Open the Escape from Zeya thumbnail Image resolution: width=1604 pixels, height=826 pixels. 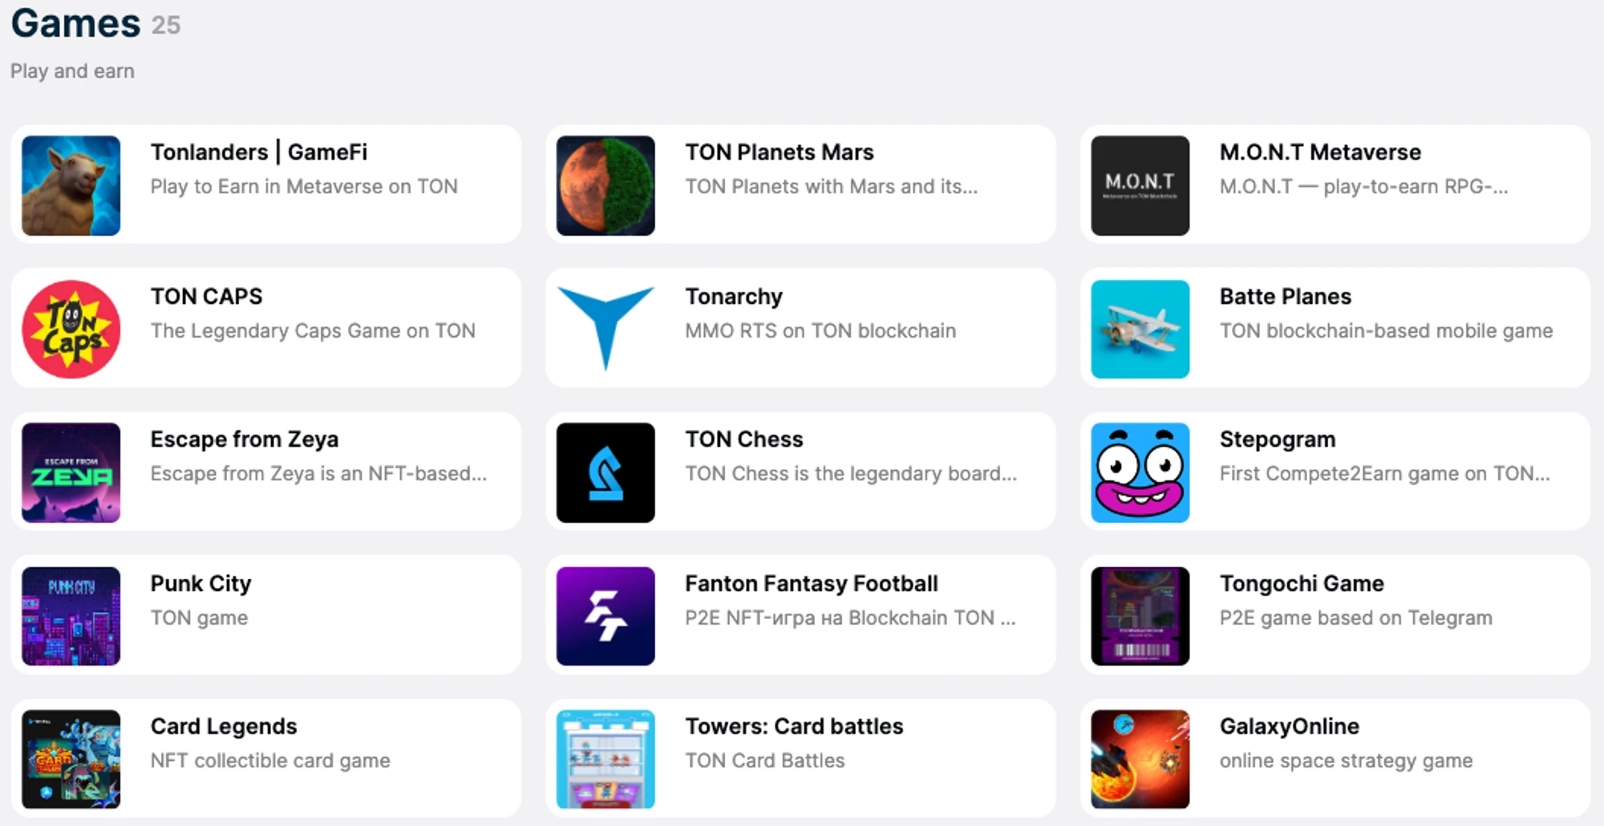tap(71, 472)
